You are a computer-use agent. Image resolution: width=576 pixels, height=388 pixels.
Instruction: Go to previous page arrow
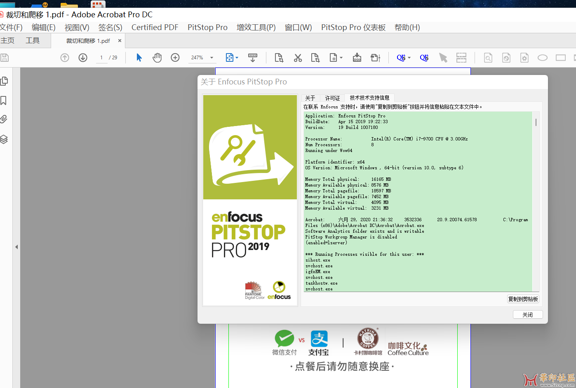pyautogui.click(x=65, y=58)
